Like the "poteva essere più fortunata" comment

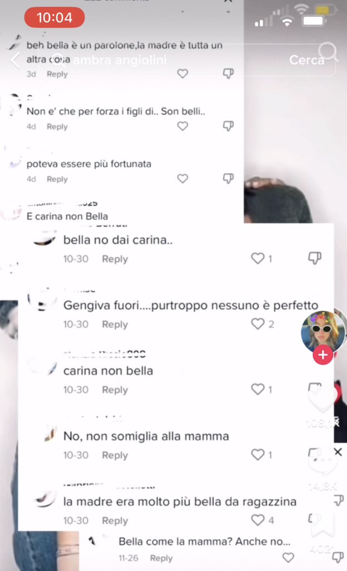(x=183, y=179)
